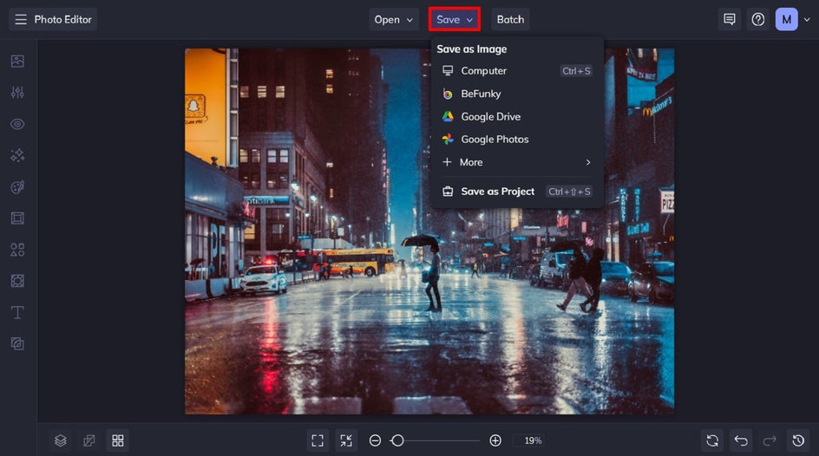
Task: Click the fit to screen icon
Action: coord(318,440)
